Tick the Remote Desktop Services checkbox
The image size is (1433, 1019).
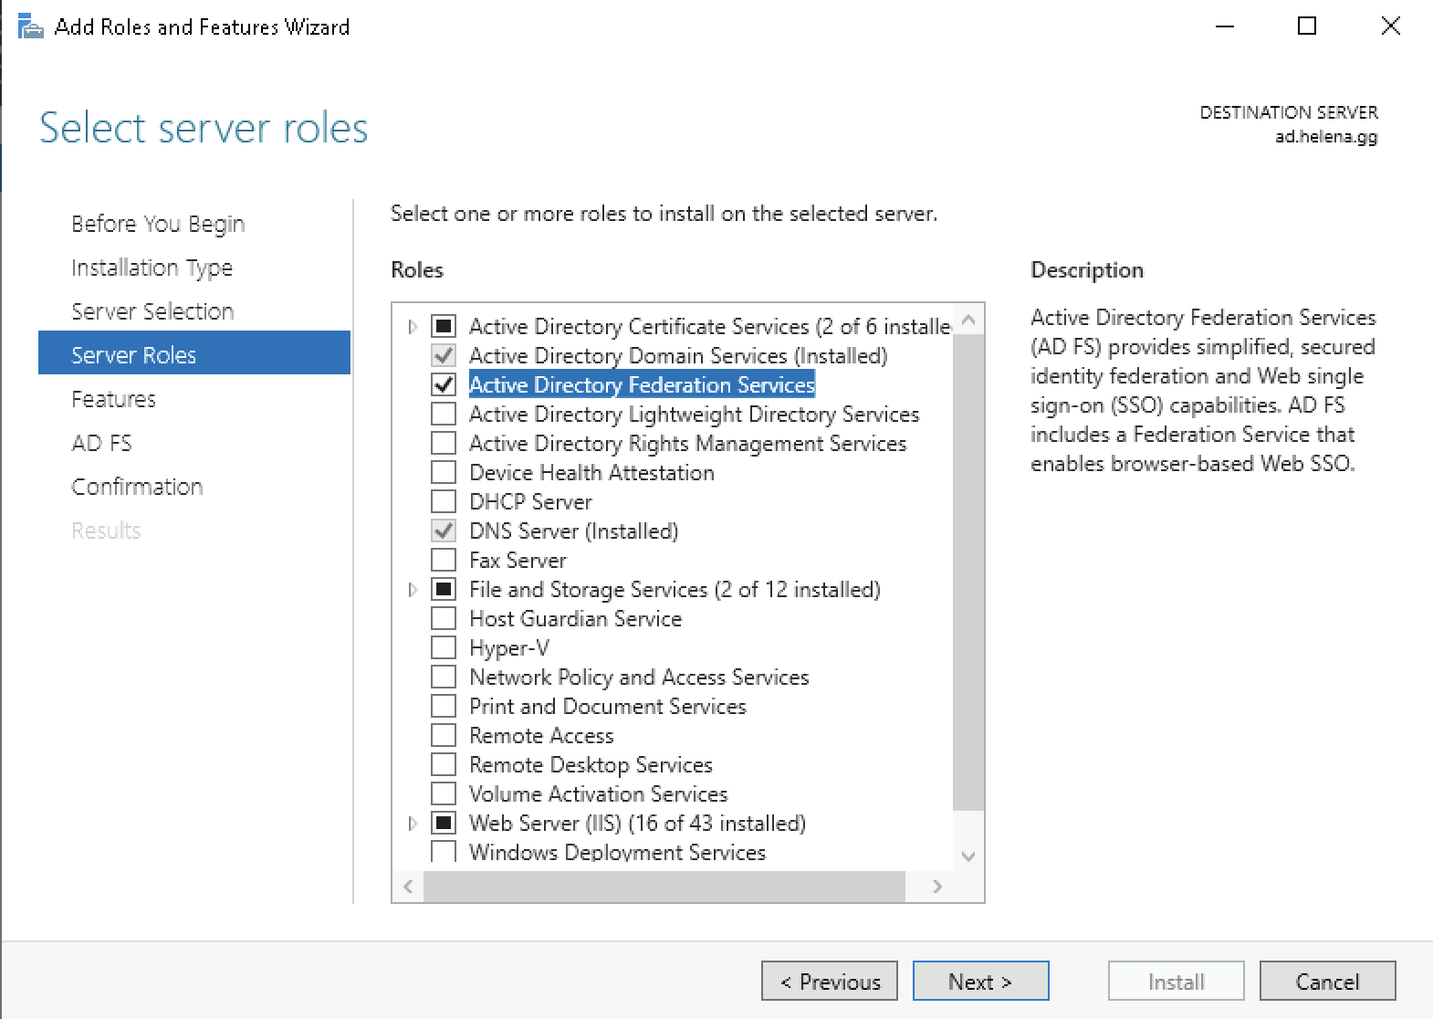click(x=444, y=764)
